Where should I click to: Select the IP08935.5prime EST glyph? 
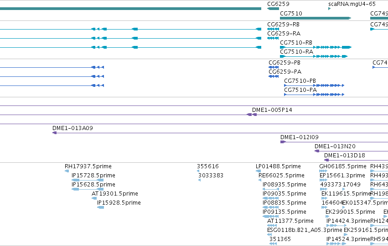pos(271,189)
